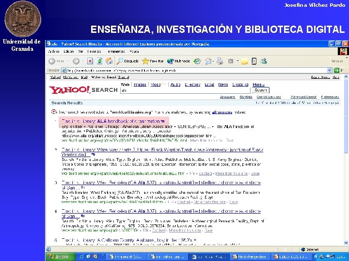Click the handheld device toolbar icon
Image resolution: width=349 pixels, height=261 pixels.
tap(254, 61)
